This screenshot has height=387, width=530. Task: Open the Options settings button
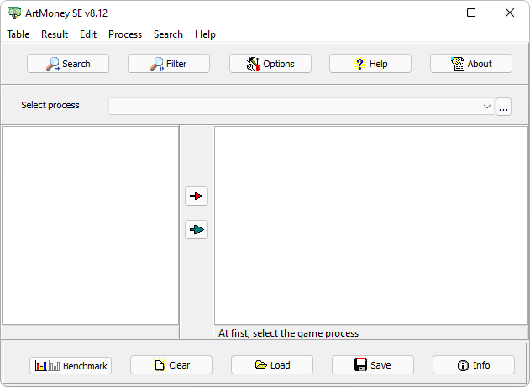pyautogui.click(x=270, y=64)
